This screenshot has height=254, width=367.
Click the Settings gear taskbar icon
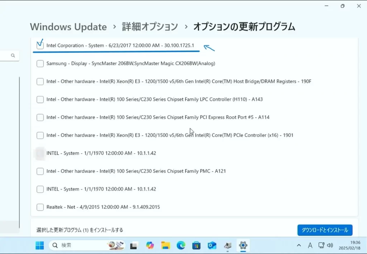tap(243, 245)
